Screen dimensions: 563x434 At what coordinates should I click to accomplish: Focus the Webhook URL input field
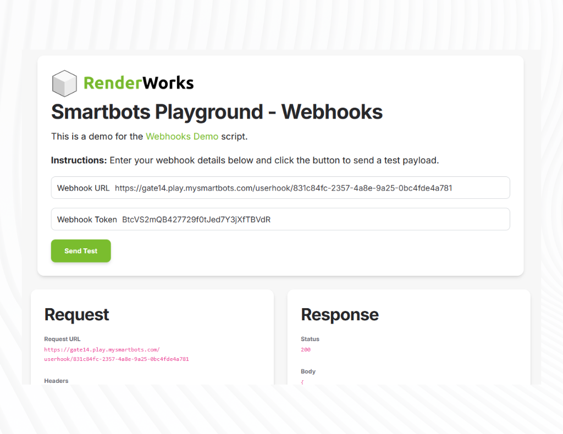280,187
